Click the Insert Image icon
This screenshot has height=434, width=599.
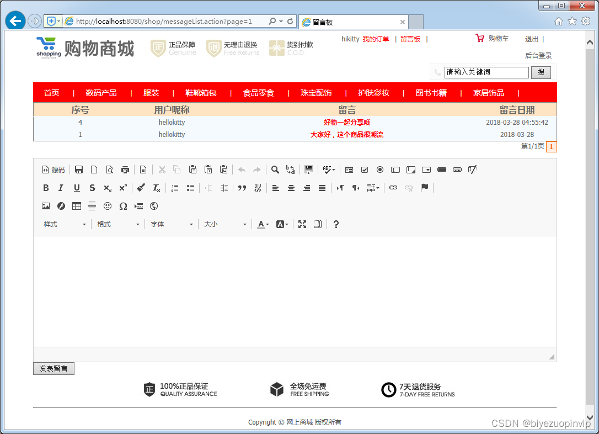(x=46, y=206)
